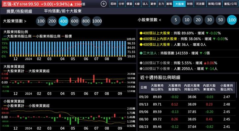Switch to 平均張數/前十大股東 sub-tab

click(63, 11)
